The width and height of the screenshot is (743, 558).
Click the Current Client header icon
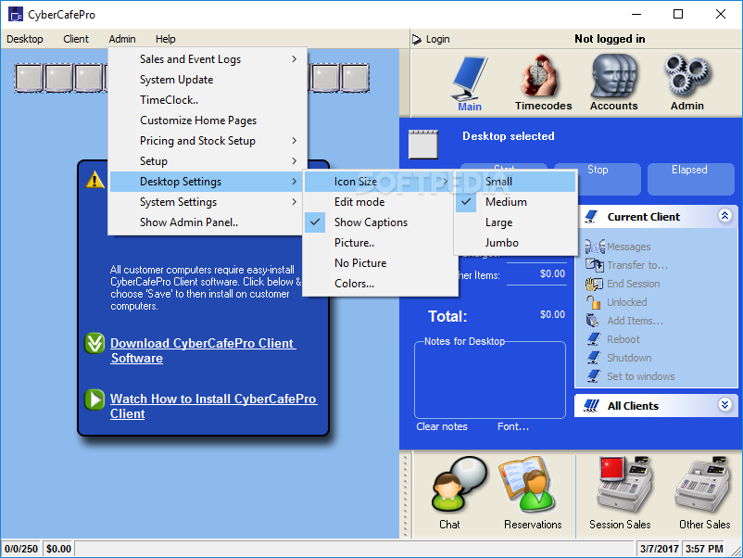coord(591,217)
